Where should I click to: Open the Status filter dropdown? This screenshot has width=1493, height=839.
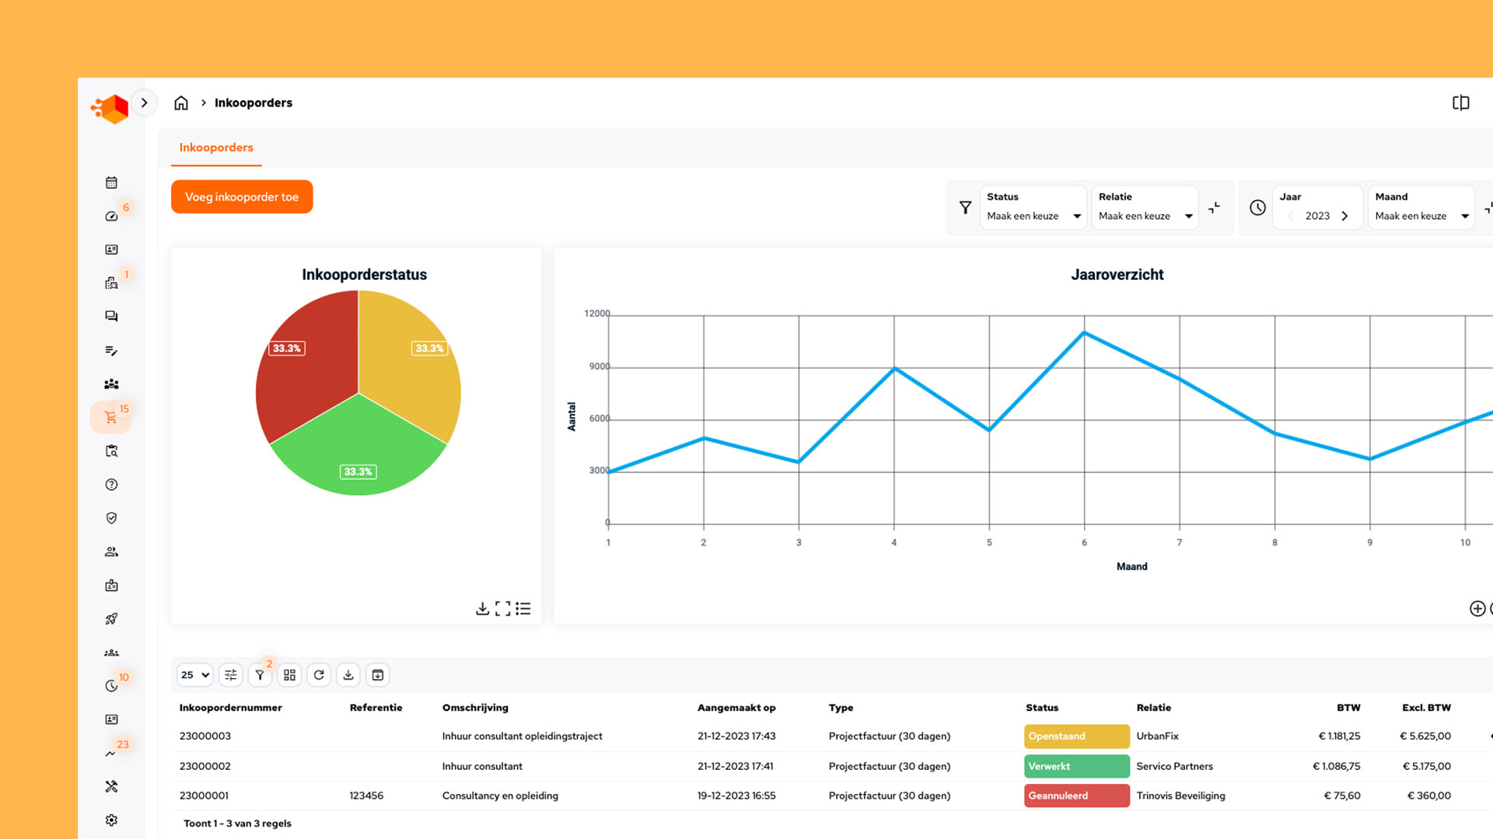[1033, 216]
